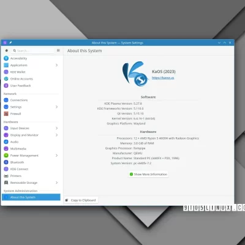This screenshot has height=245, width=245.
Task: Open the Display and Monitor icon
Action: pos(6,135)
